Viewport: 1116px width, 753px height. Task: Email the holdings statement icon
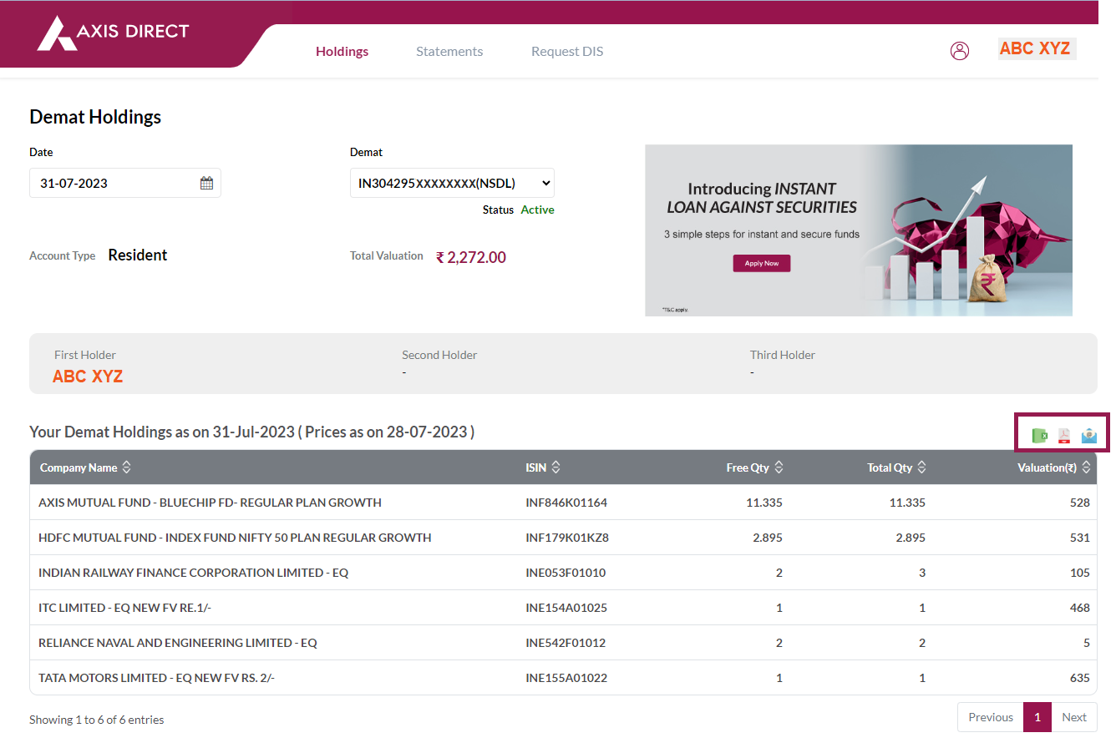(x=1088, y=435)
